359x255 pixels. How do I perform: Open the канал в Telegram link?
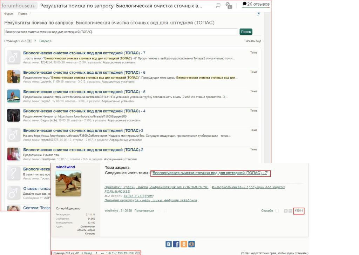point(138,196)
